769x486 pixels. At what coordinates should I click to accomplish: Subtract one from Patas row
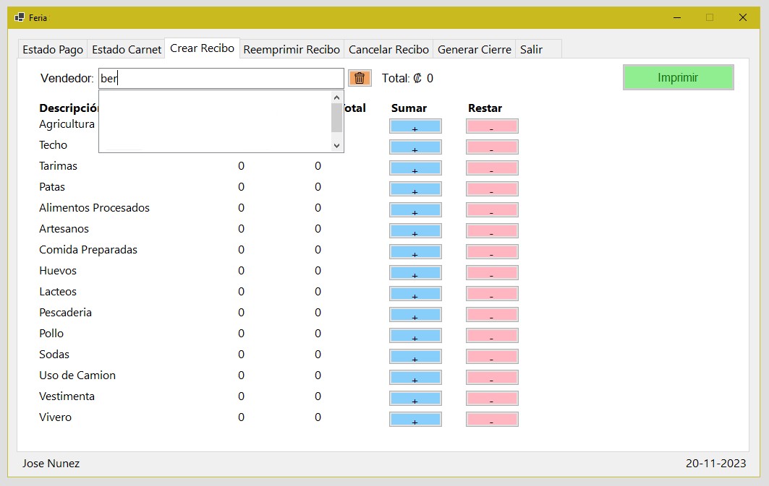[x=492, y=189]
